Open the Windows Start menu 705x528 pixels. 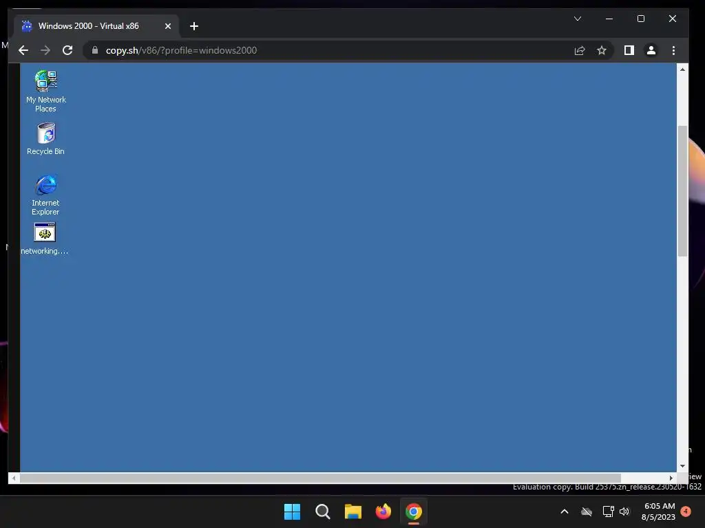292,511
